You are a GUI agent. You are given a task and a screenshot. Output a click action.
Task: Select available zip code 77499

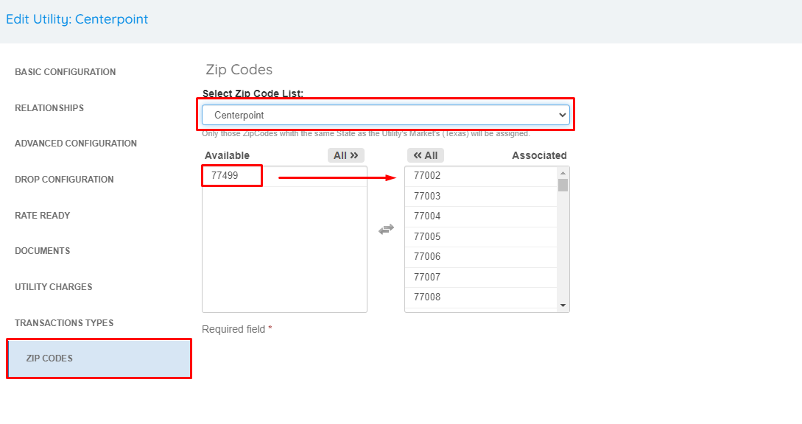pyautogui.click(x=284, y=176)
